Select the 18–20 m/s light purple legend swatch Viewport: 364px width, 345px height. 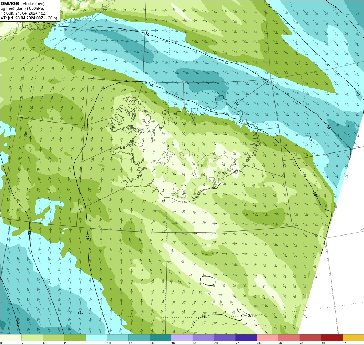pyautogui.click(x=203, y=338)
